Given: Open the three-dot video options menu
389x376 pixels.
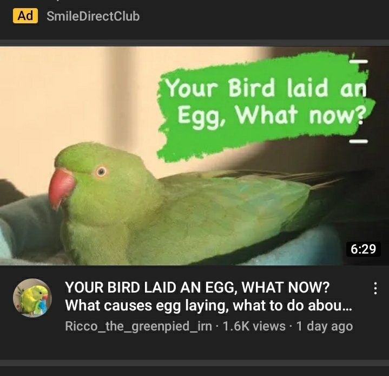Looking at the screenshot, I should [x=375, y=288].
